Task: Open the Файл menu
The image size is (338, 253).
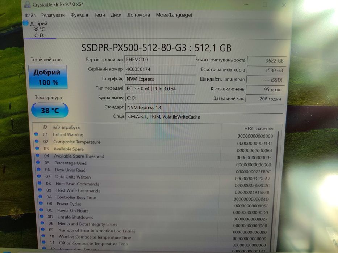Action: [x=30, y=15]
